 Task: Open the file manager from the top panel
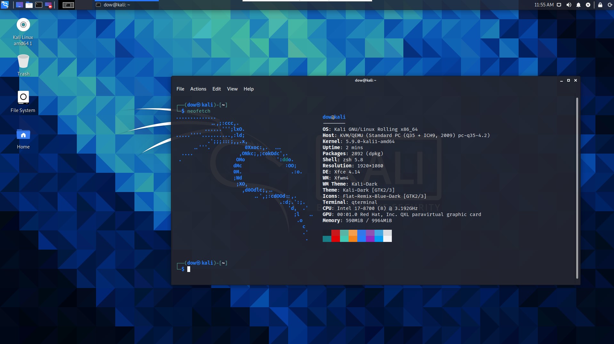tap(29, 5)
